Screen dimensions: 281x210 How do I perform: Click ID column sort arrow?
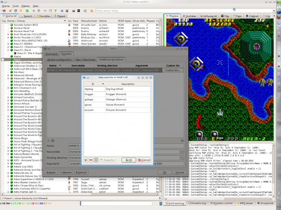(x=103, y=84)
